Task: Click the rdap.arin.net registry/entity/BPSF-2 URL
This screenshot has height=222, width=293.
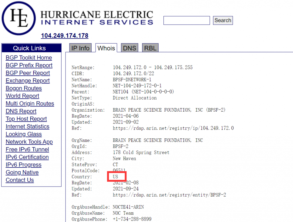Action: click(x=169, y=195)
